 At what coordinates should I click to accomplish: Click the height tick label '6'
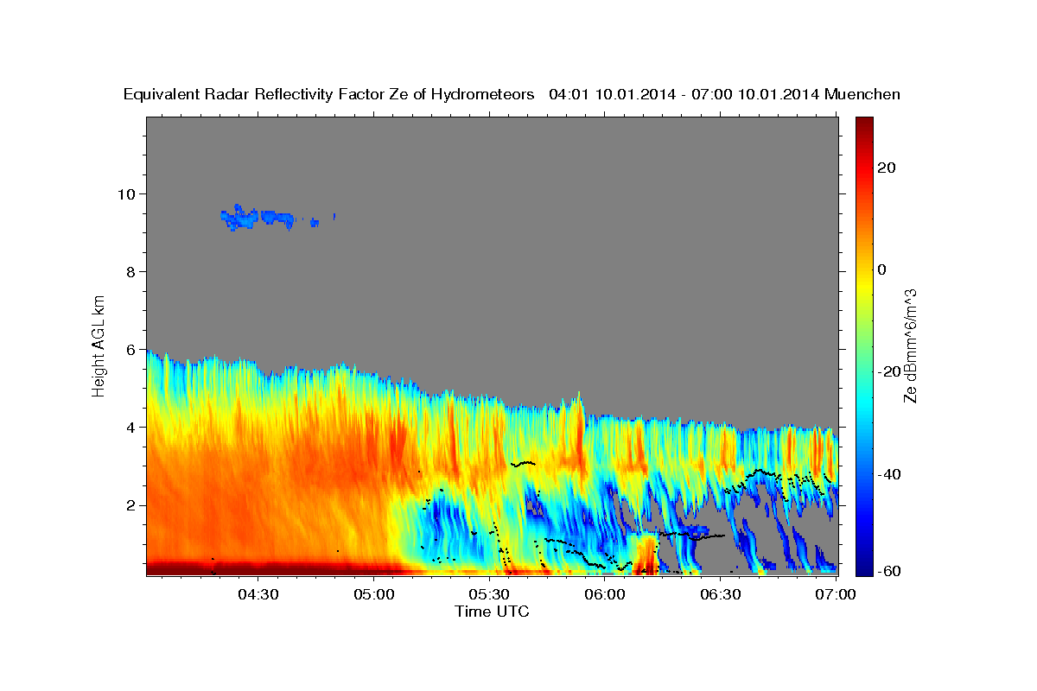click(x=130, y=349)
